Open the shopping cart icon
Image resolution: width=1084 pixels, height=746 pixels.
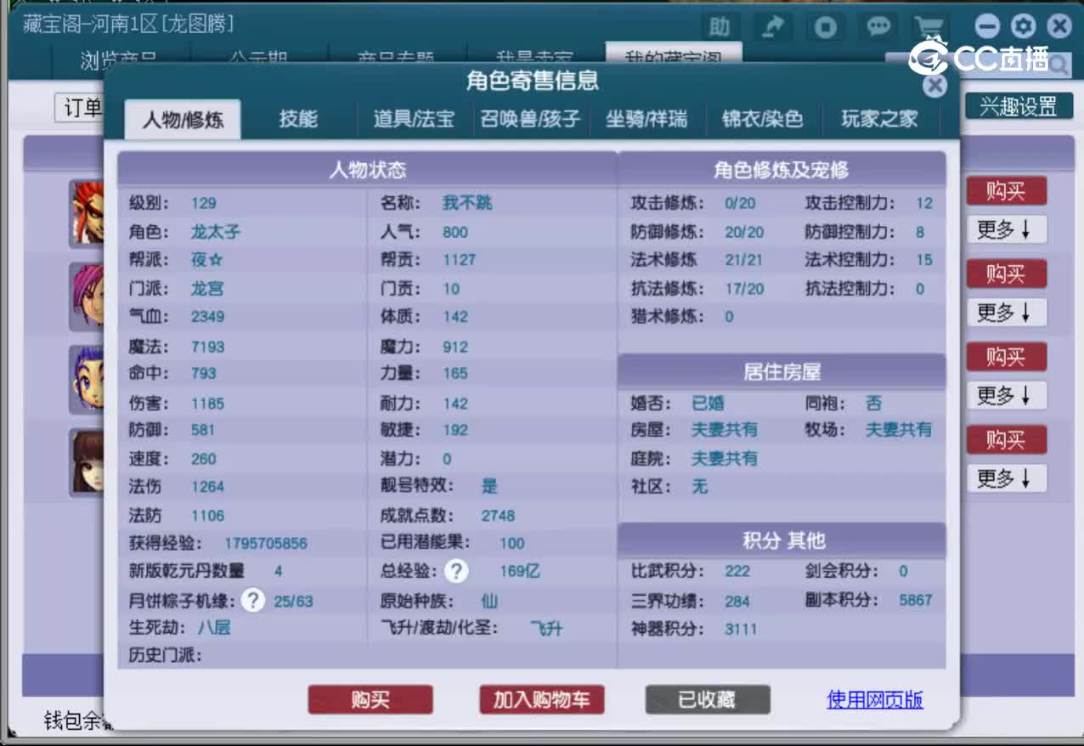click(x=929, y=26)
